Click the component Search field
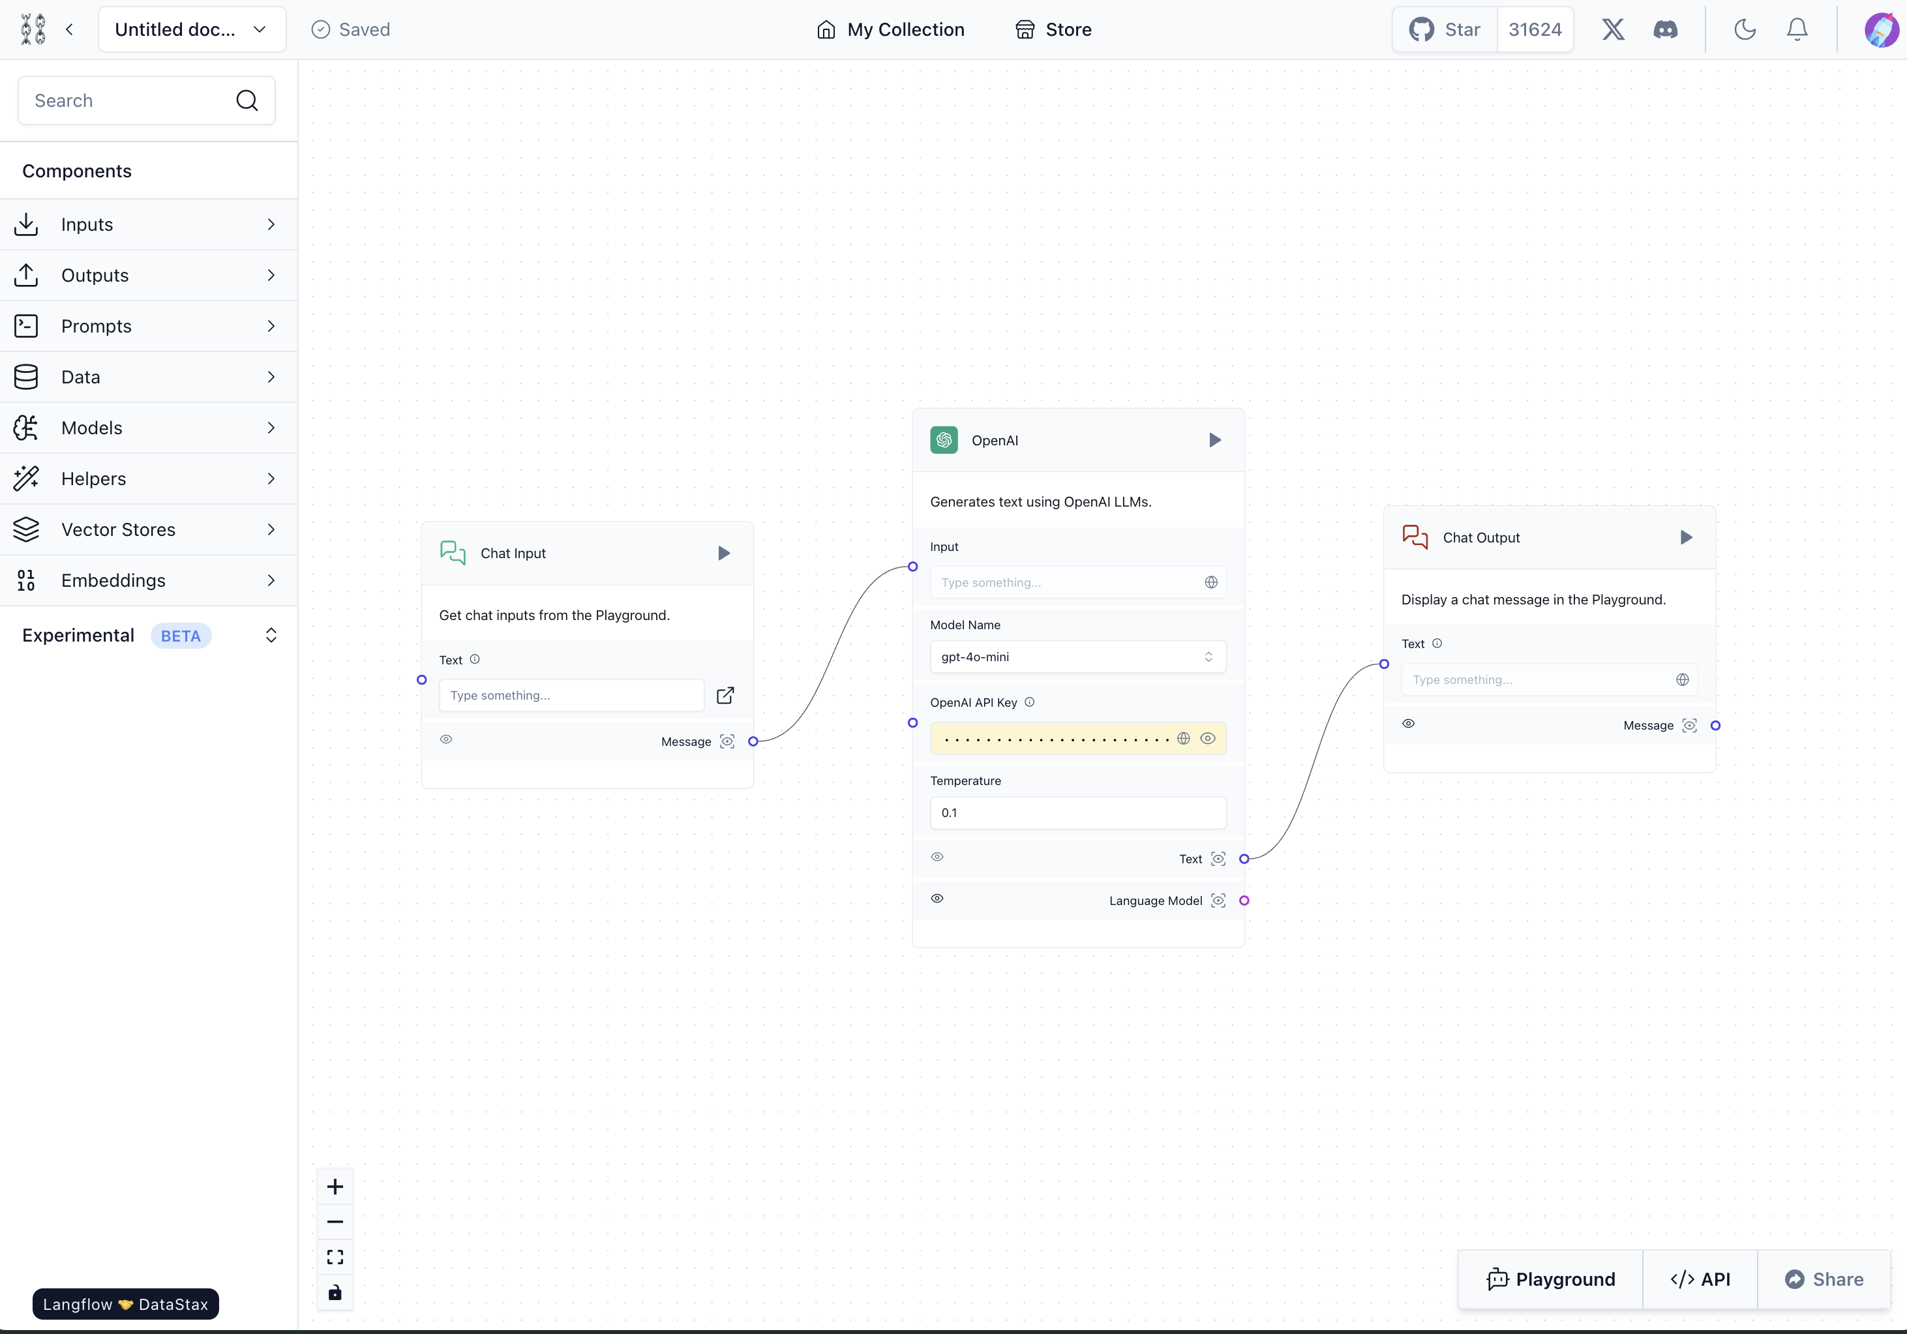 pyautogui.click(x=146, y=100)
